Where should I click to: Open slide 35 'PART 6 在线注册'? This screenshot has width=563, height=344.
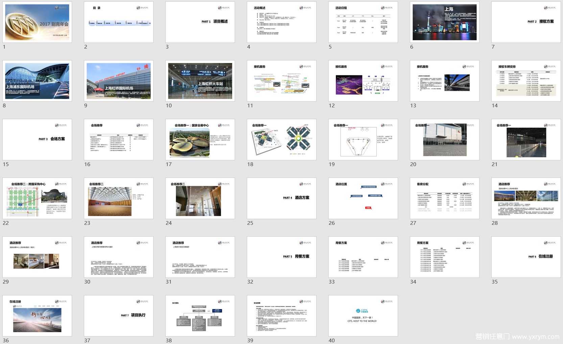526,257
